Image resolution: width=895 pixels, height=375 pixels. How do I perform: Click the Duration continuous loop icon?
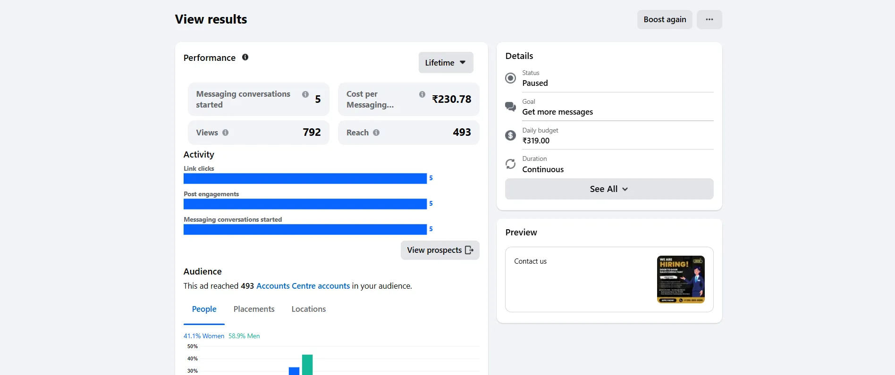pyautogui.click(x=510, y=164)
